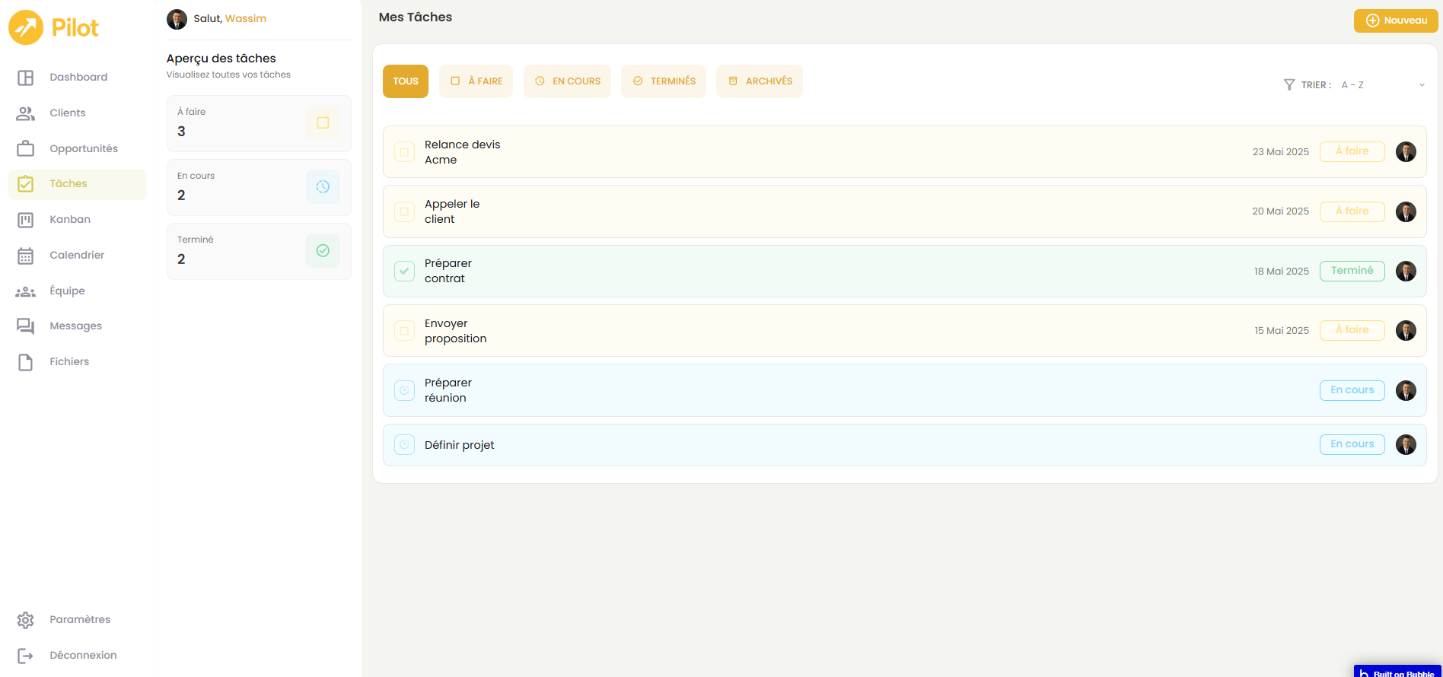Check the Relance devis Acme checkbox
This screenshot has width=1443, height=677.
404,152
